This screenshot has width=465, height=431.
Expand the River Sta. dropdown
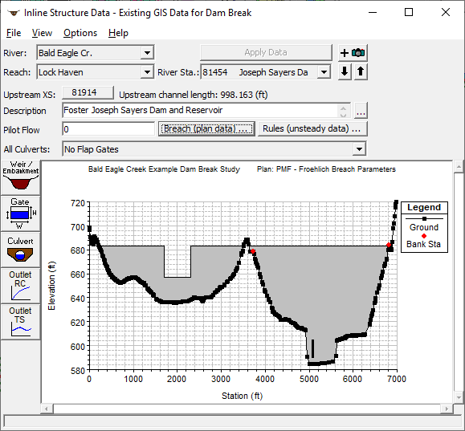(324, 72)
